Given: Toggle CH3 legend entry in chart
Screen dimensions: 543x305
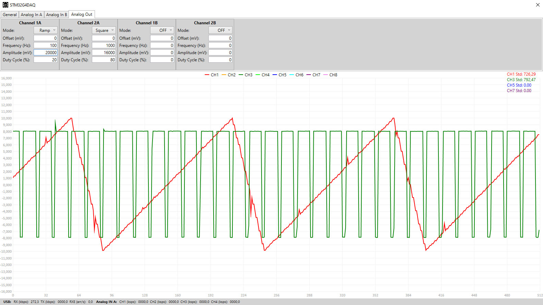Looking at the screenshot, I should (245, 75).
